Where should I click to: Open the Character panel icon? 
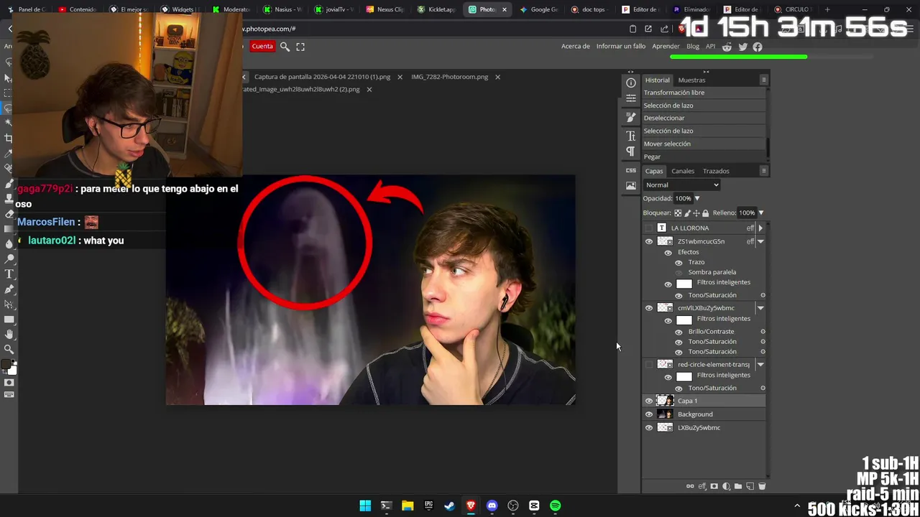(x=631, y=136)
